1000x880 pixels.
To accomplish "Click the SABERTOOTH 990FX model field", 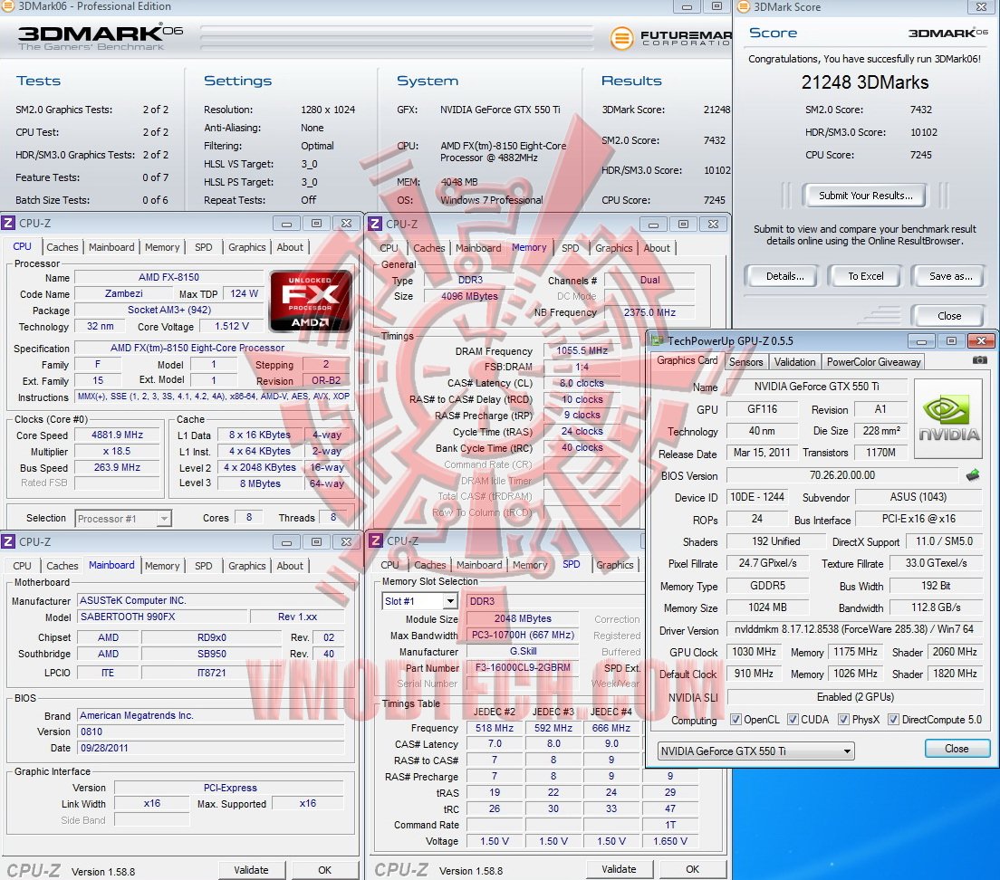I will 162,617.
